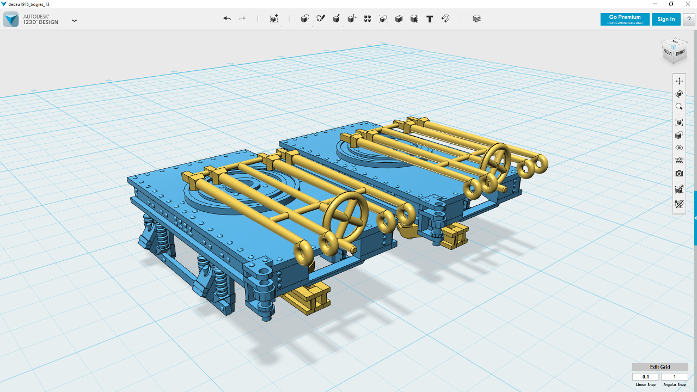
Task: Select the Text tool
Action: coord(430,19)
